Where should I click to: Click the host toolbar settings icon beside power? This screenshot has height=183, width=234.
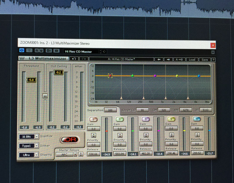(29, 50)
